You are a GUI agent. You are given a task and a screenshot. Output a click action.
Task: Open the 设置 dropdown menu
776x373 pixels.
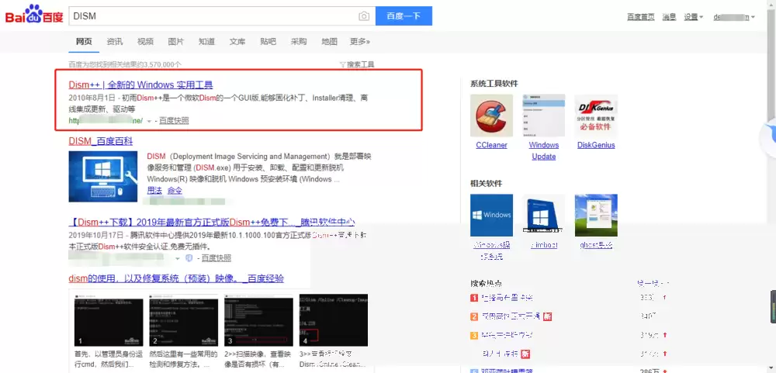click(694, 17)
